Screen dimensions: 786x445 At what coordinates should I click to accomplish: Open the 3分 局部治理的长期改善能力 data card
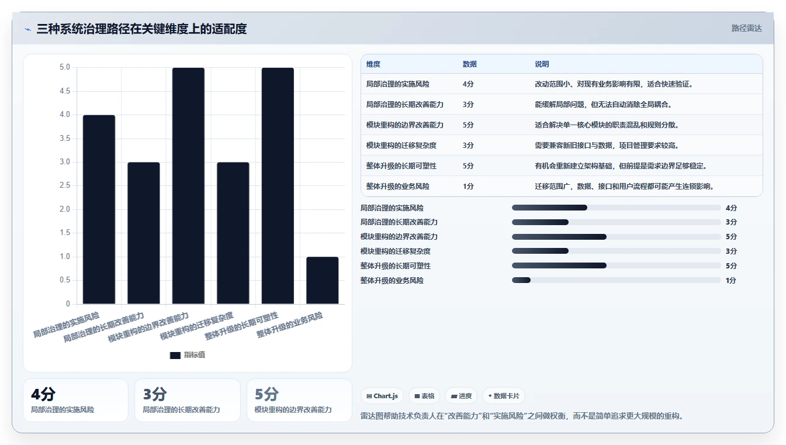[x=188, y=400]
